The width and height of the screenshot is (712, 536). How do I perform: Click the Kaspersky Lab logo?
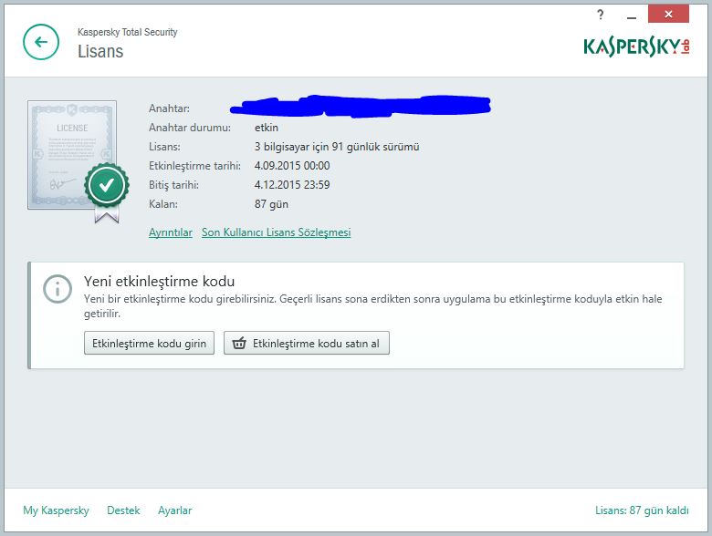coord(636,47)
